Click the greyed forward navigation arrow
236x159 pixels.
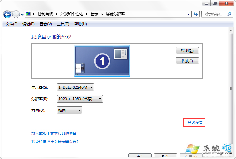(16, 14)
